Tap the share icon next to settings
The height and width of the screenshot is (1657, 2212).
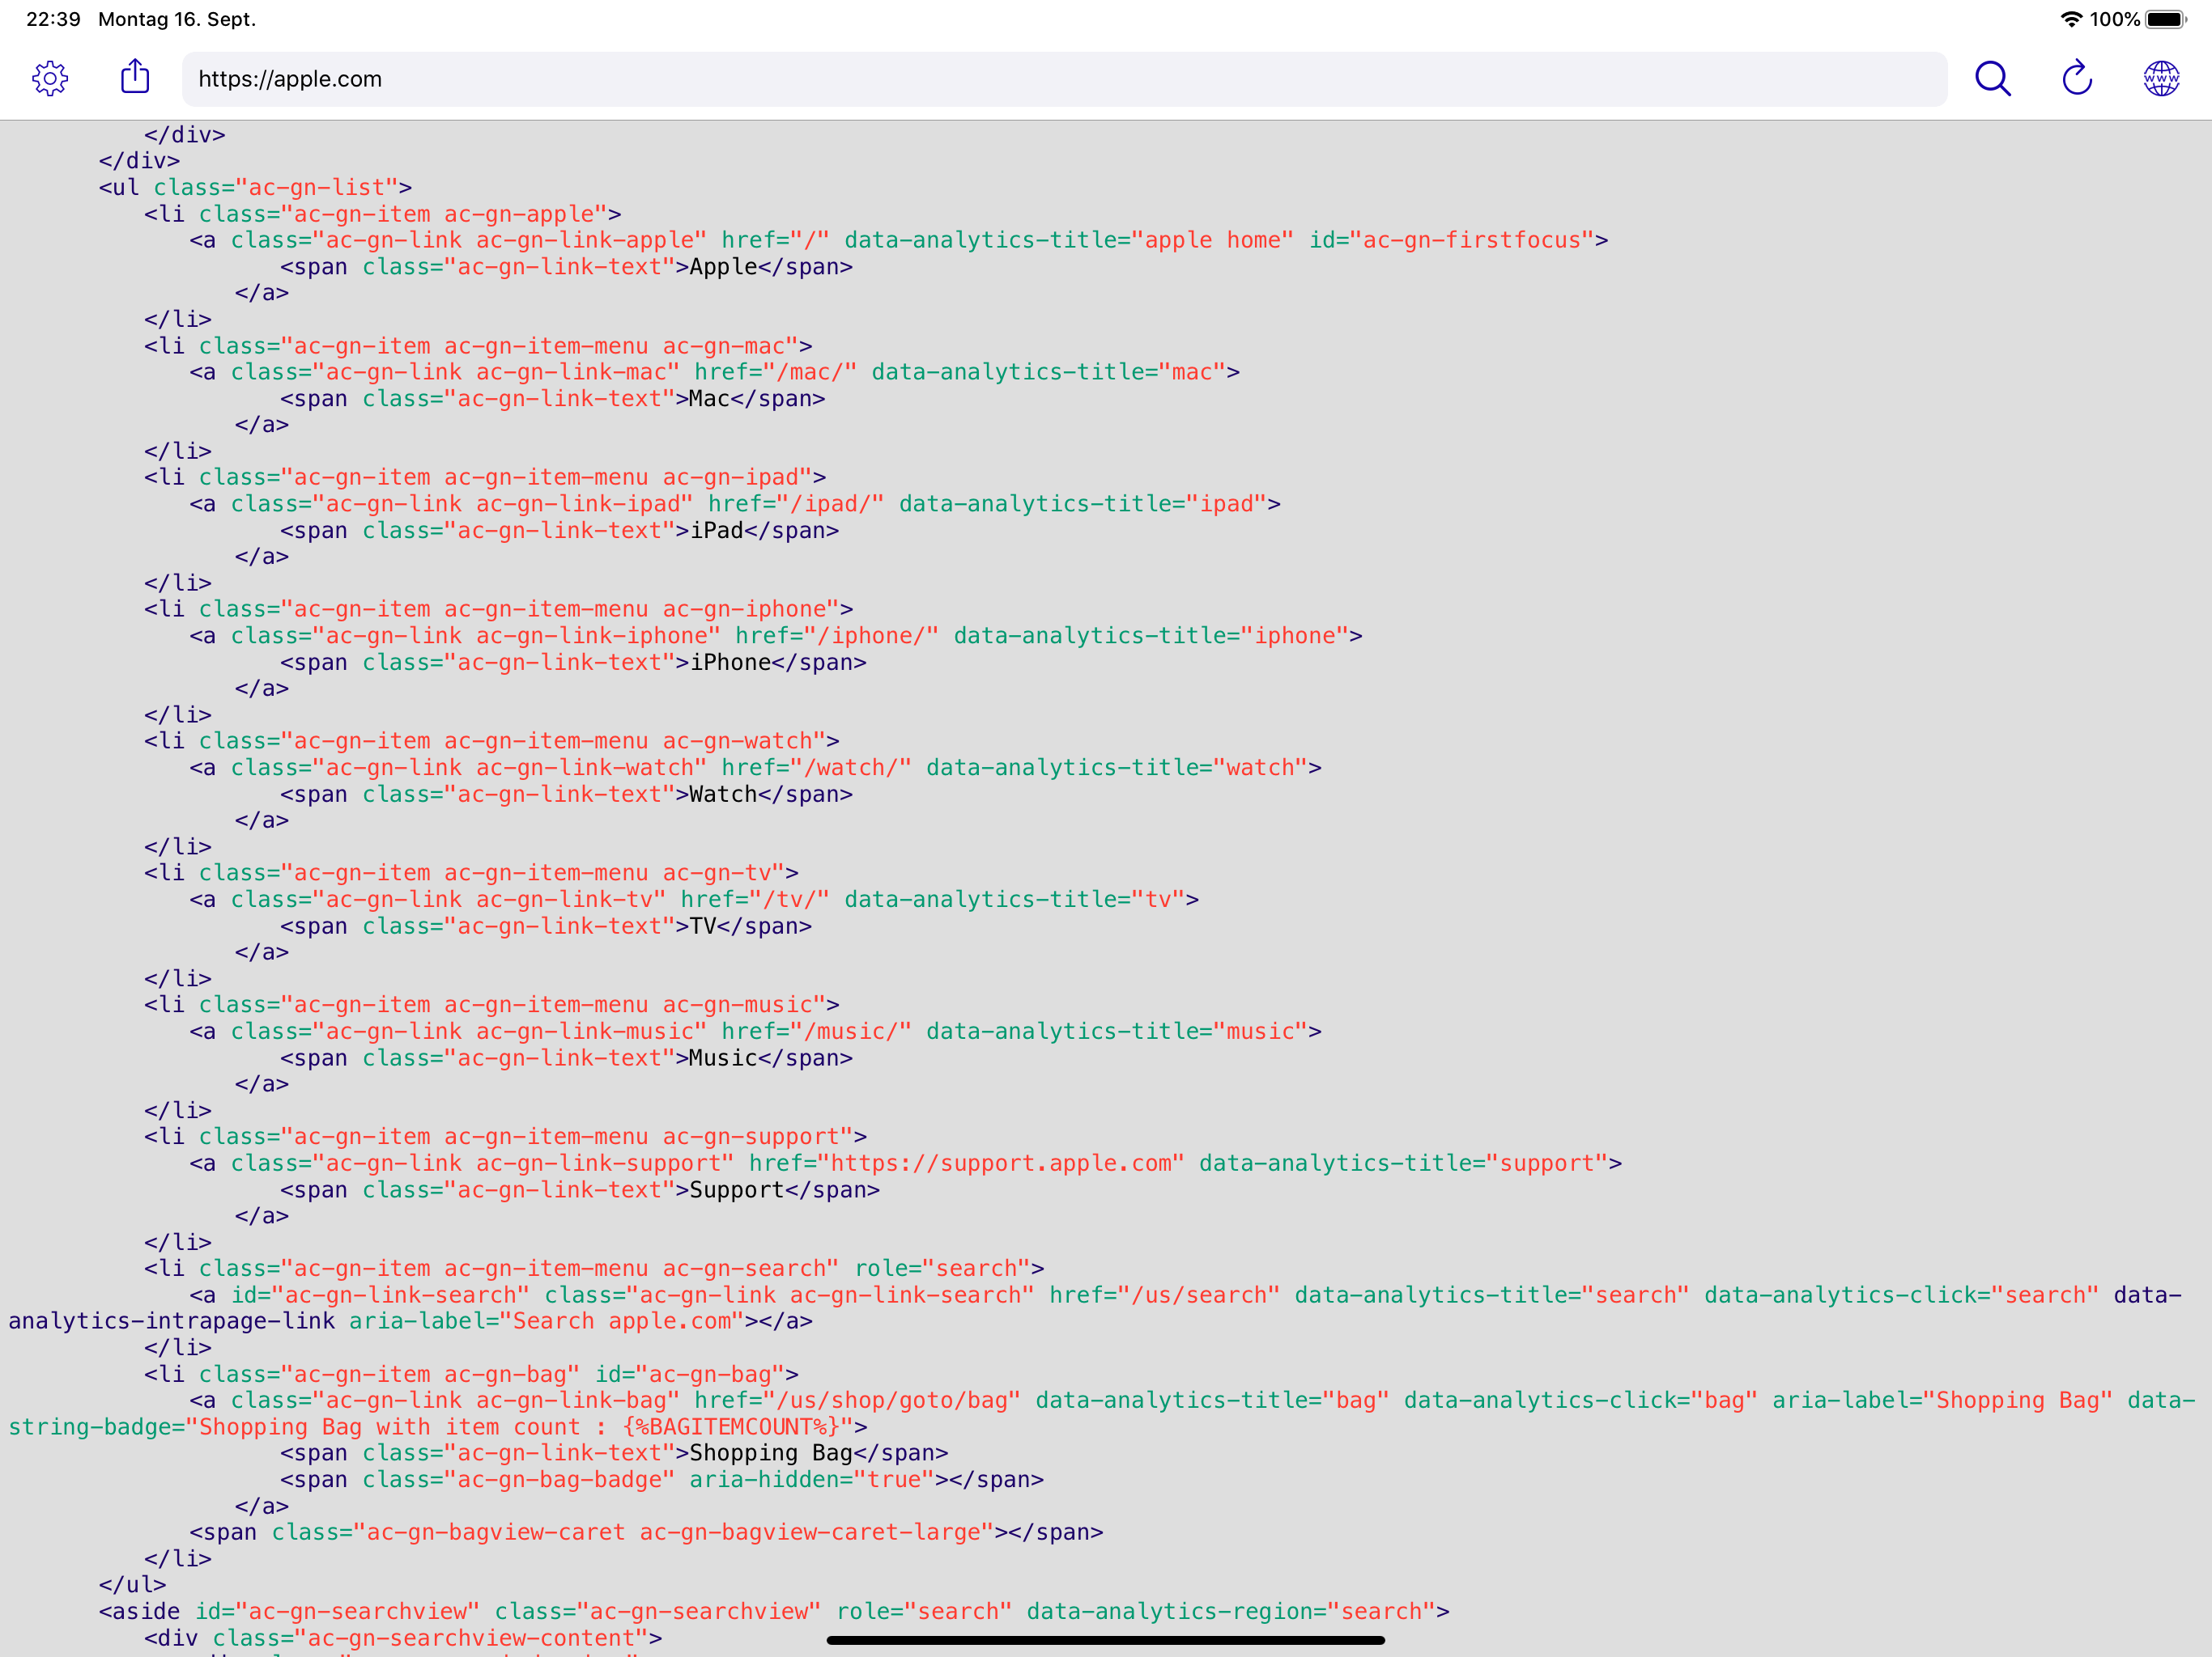[135, 78]
